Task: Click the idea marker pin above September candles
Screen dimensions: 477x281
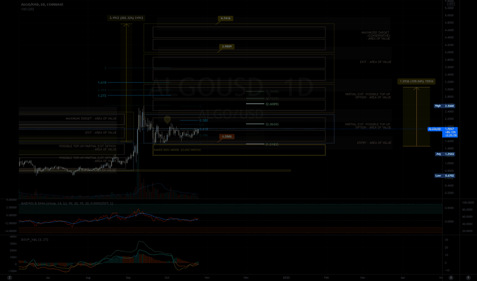Action: tap(167, 120)
